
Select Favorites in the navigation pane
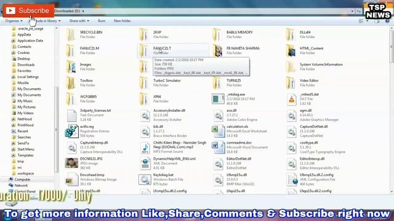(25, 71)
